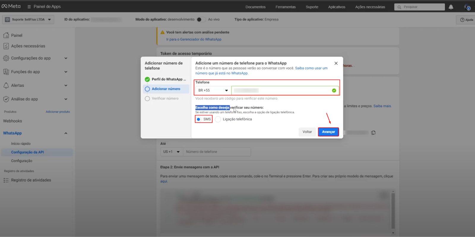Select the SMS verification option
This screenshot has width=475, height=237.
[199, 119]
